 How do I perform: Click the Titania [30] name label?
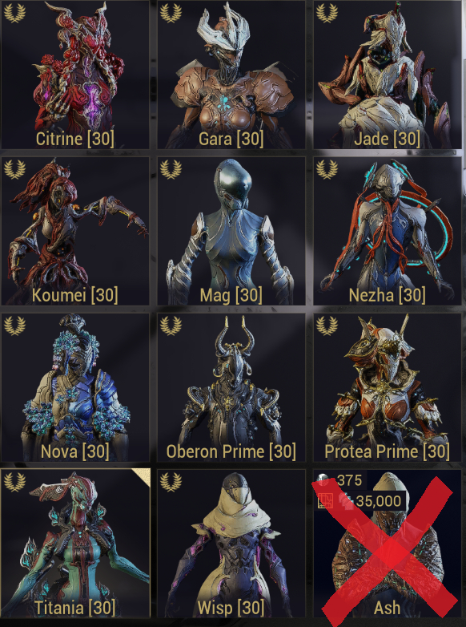click(x=75, y=608)
